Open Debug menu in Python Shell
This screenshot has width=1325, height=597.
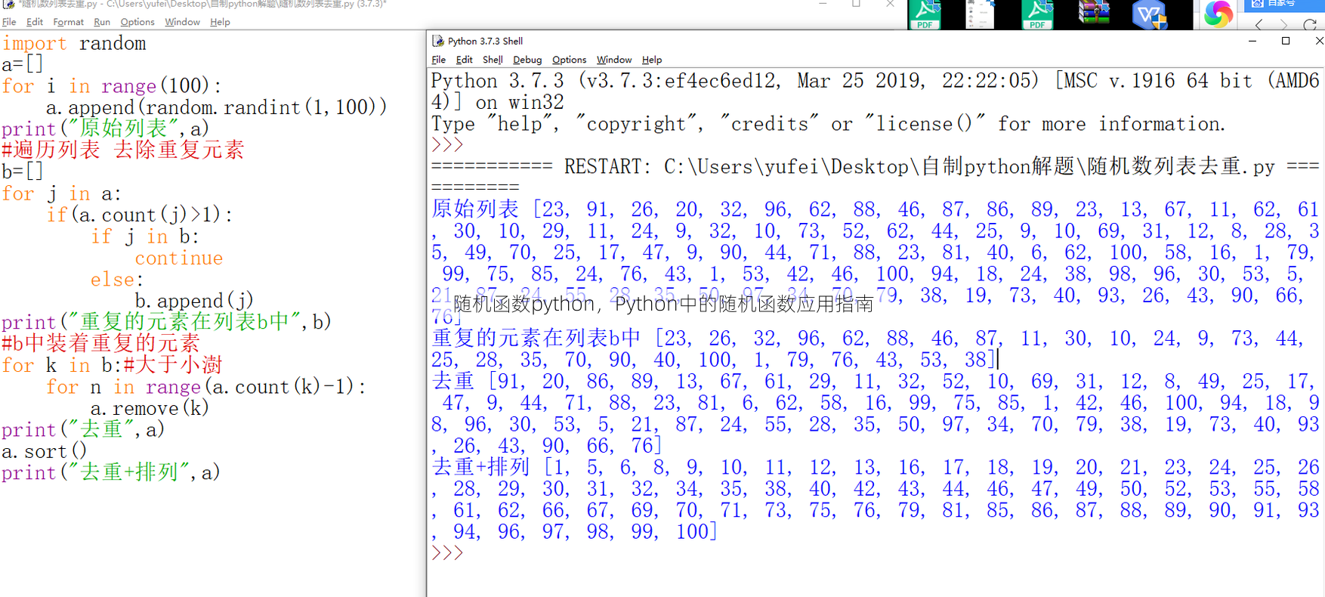coord(527,60)
